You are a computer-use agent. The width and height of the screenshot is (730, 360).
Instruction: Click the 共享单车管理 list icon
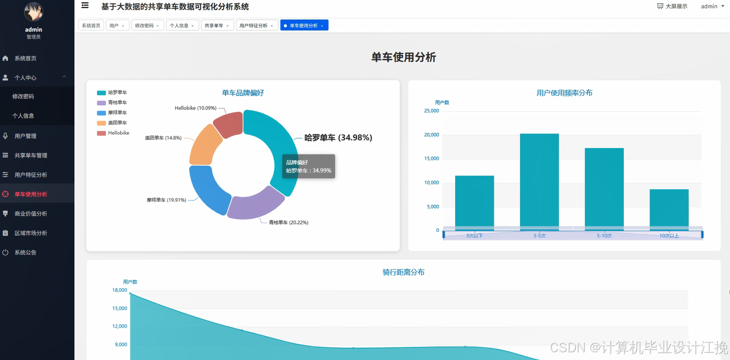click(x=5, y=156)
